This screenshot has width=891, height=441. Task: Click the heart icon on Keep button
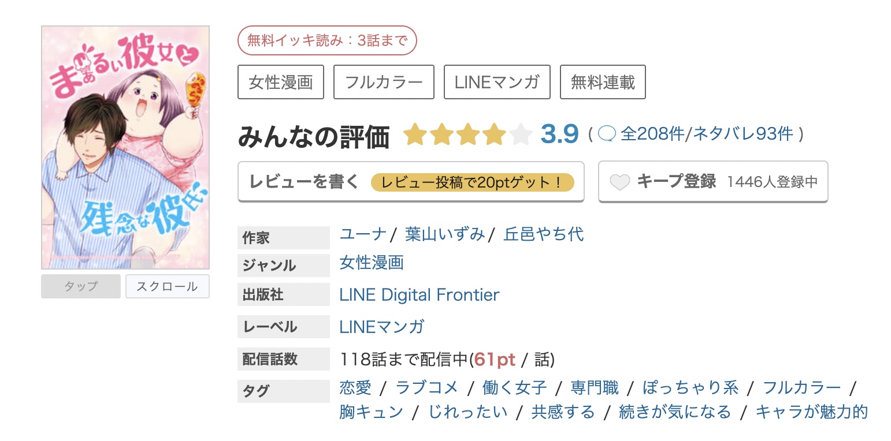620,182
